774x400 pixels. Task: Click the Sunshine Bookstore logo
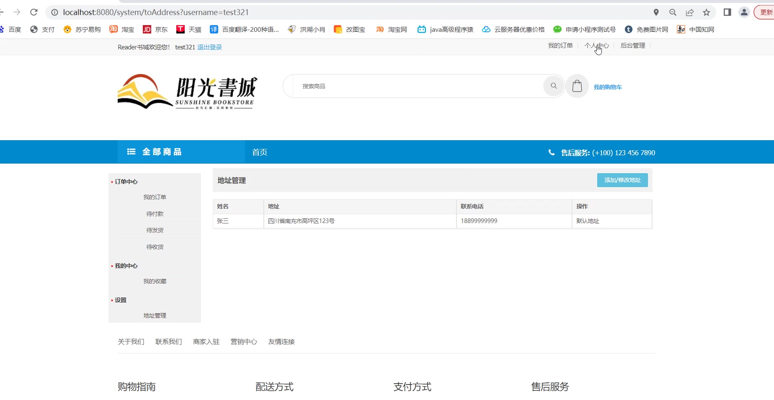pos(187,92)
